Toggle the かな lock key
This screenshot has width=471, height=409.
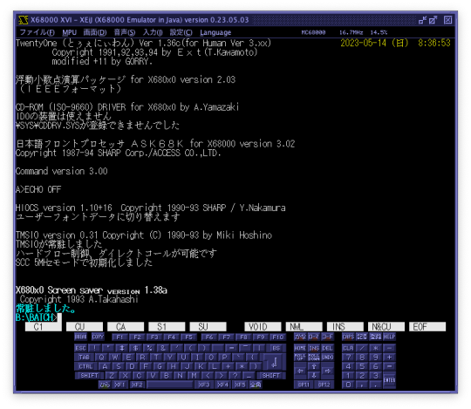(300, 337)
